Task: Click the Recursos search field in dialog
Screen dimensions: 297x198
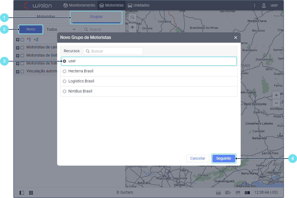Action: (x=113, y=51)
